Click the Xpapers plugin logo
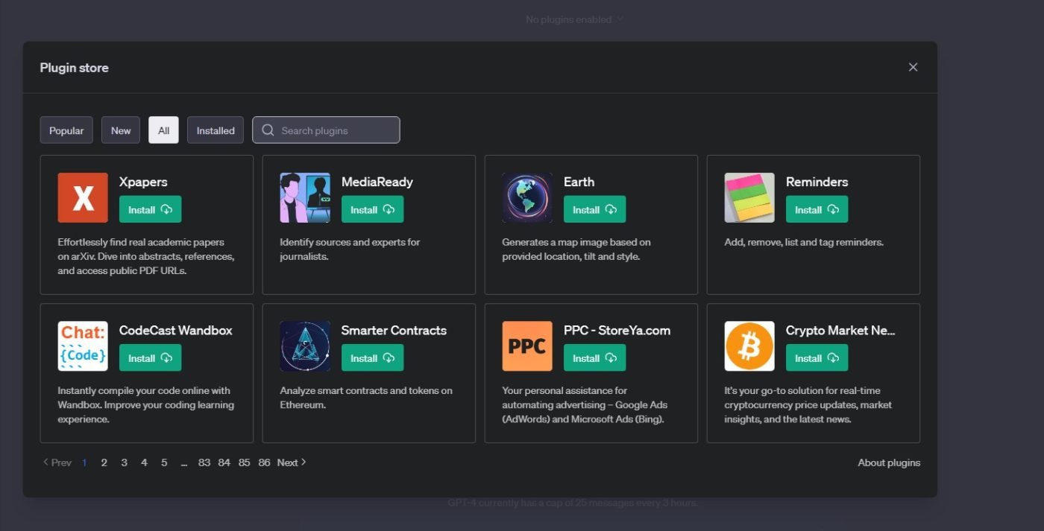The height and width of the screenshot is (531, 1044). [x=83, y=197]
